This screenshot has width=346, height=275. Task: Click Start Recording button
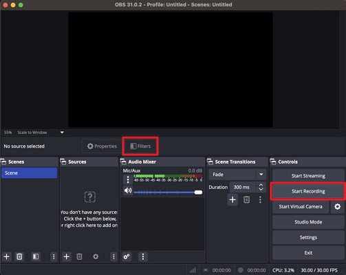pyautogui.click(x=308, y=191)
